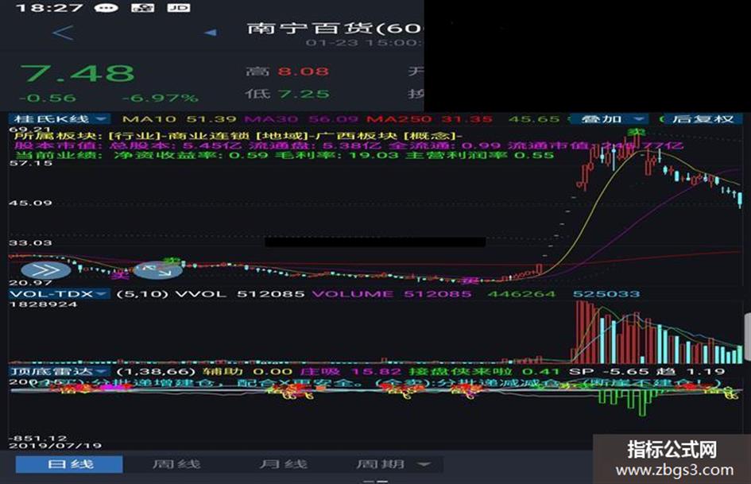The width and height of the screenshot is (751, 484).
Task: Tap the current price 7.48
Action: tap(78, 74)
